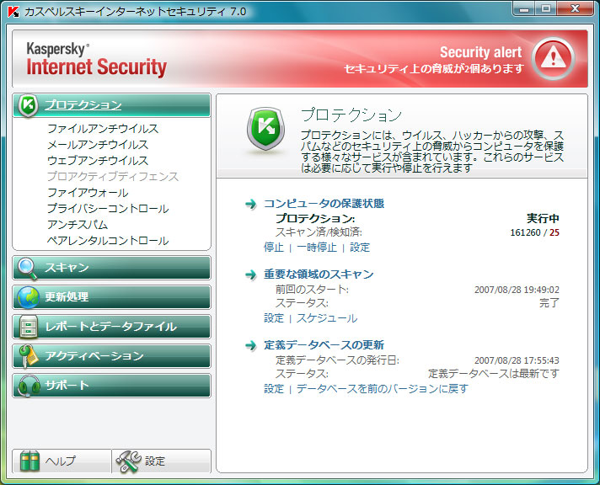600x485 pixels.
Task: Click the 重要な領域のスキャン heading link
Action: click(319, 274)
